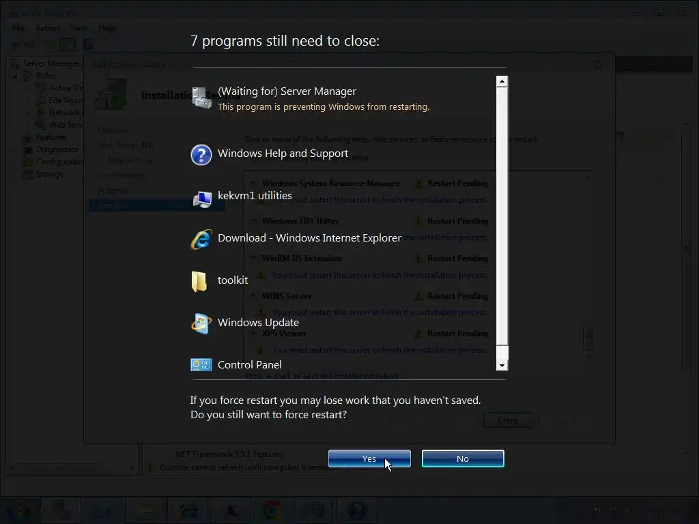Click the program list scrollbar thumb
The height and width of the screenshot is (524, 699).
tap(502, 216)
